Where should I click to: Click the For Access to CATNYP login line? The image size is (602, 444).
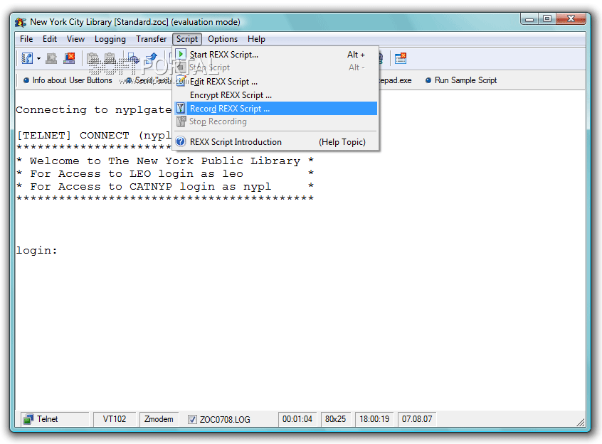165,186
